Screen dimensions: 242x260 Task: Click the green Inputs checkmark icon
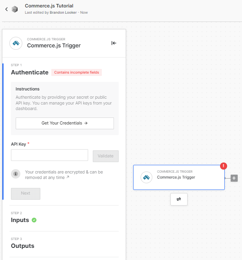(34, 220)
